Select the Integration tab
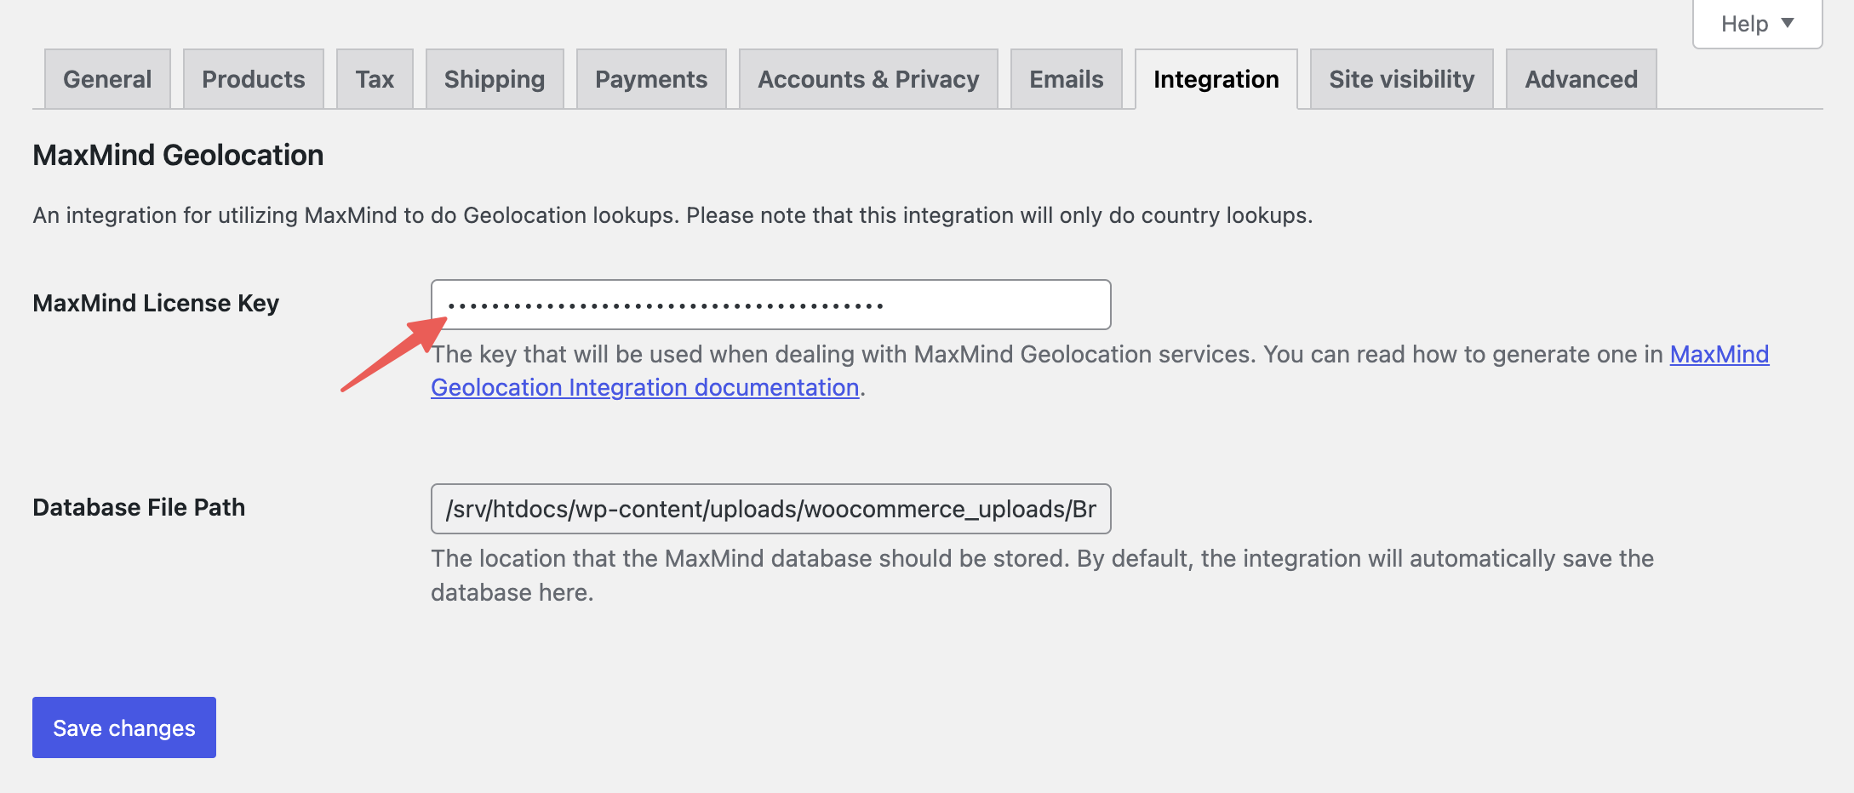1854x793 pixels. [x=1216, y=78]
